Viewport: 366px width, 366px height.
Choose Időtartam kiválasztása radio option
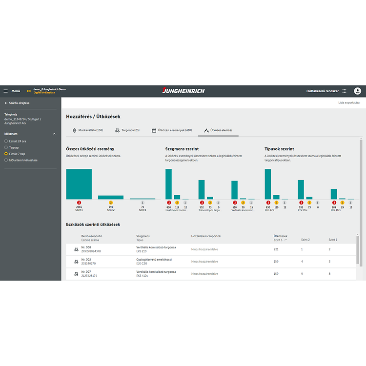click(6, 160)
